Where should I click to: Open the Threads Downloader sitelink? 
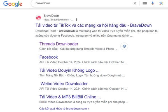[x=59, y=44]
